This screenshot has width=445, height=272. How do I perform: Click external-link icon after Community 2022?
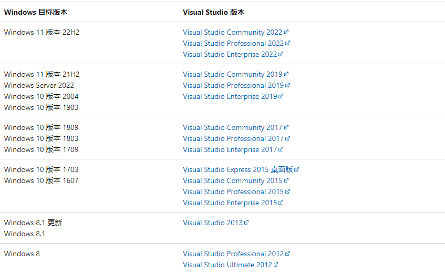click(x=286, y=32)
